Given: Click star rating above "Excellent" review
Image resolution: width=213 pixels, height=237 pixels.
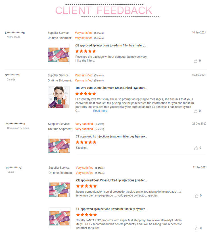Looking at the screenshot, I should tap(86, 142).
